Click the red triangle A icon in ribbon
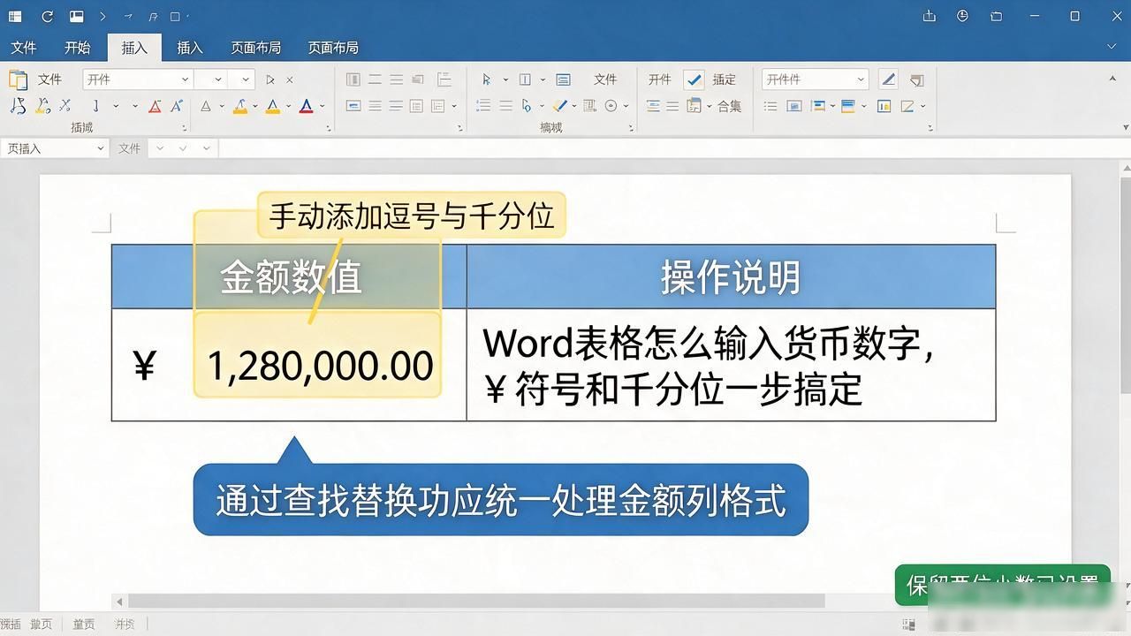The width and height of the screenshot is (1131, 636). (155, 106)
